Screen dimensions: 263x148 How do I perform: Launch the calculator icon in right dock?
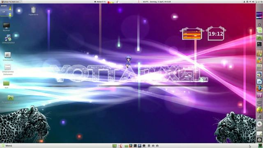click(259, 67)
